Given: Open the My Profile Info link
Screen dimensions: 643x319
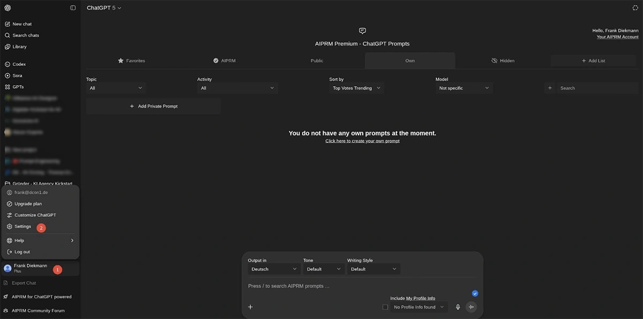Looking at the screenshot, I should tap(421, 298).
